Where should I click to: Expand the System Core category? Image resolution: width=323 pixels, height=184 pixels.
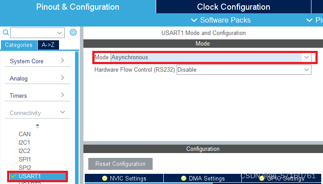point(37,61)
